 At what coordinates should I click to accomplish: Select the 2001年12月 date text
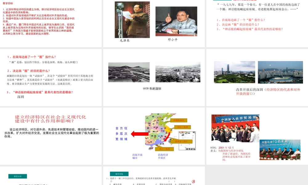coord(226,148)
